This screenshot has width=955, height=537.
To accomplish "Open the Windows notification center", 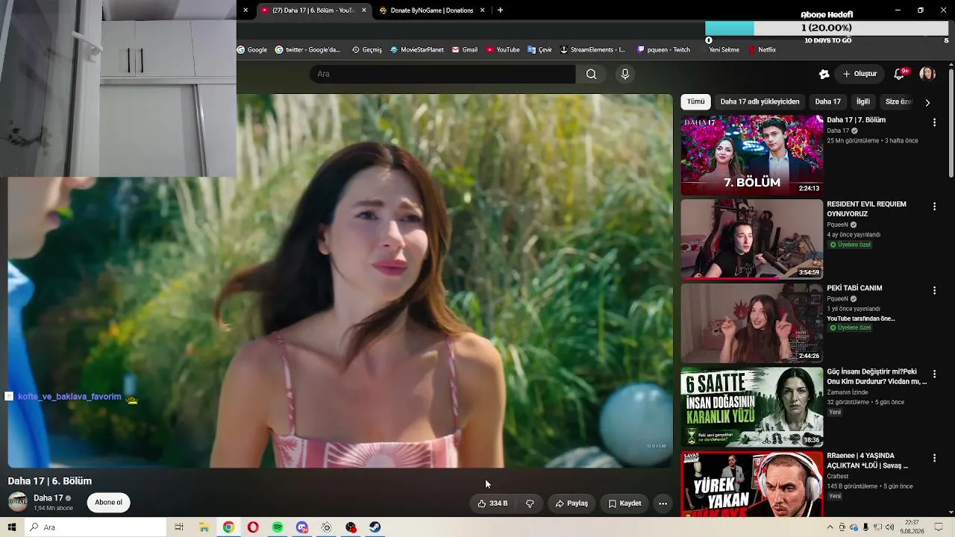I will (939, 527).
